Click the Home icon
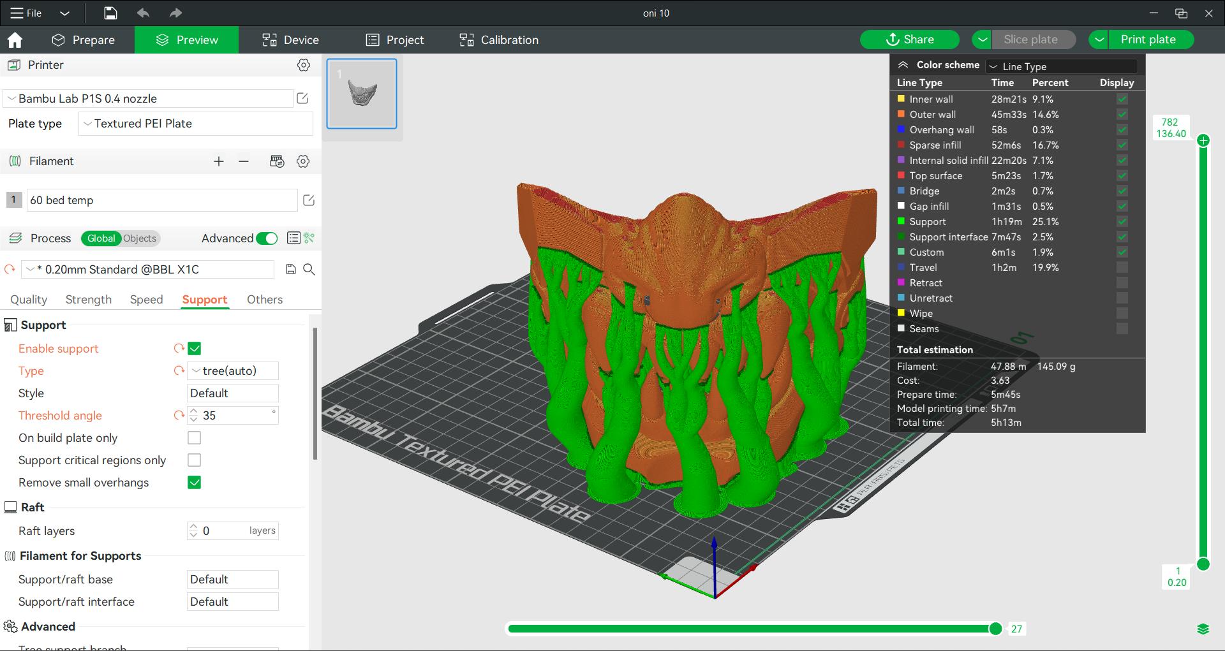1225x651 pixels. tap(15, 40)
